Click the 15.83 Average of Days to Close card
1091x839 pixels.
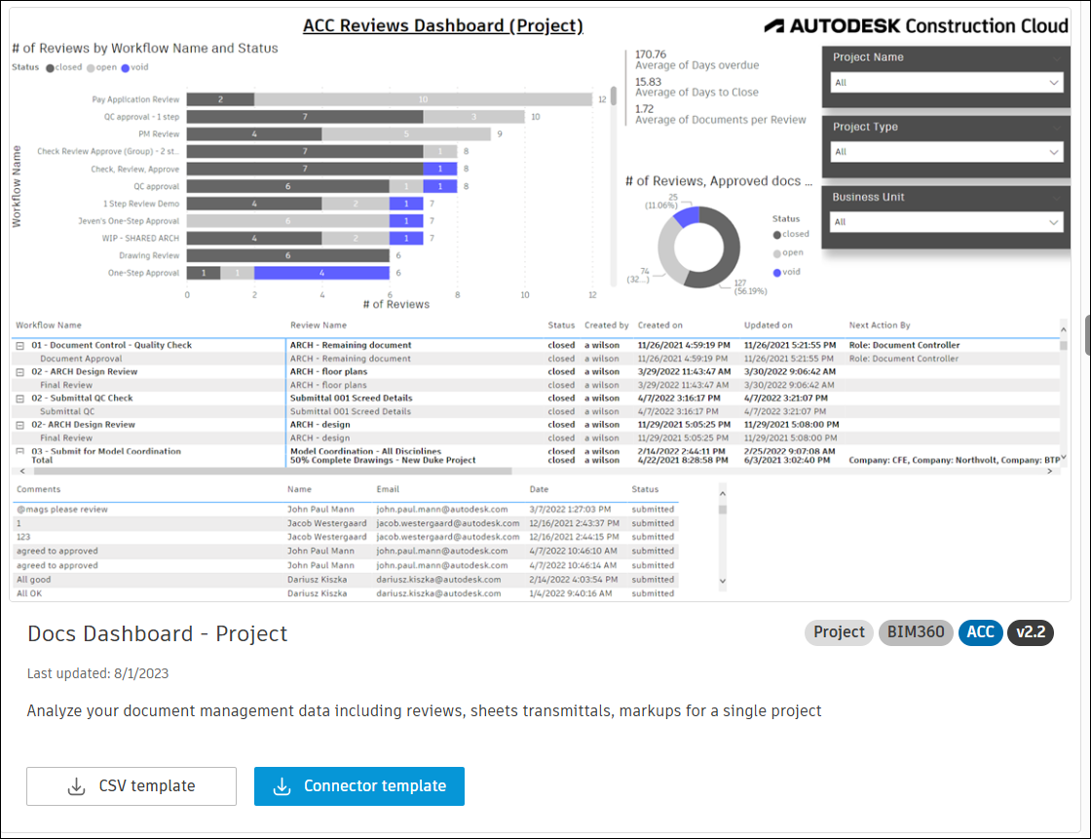(696, 87)
